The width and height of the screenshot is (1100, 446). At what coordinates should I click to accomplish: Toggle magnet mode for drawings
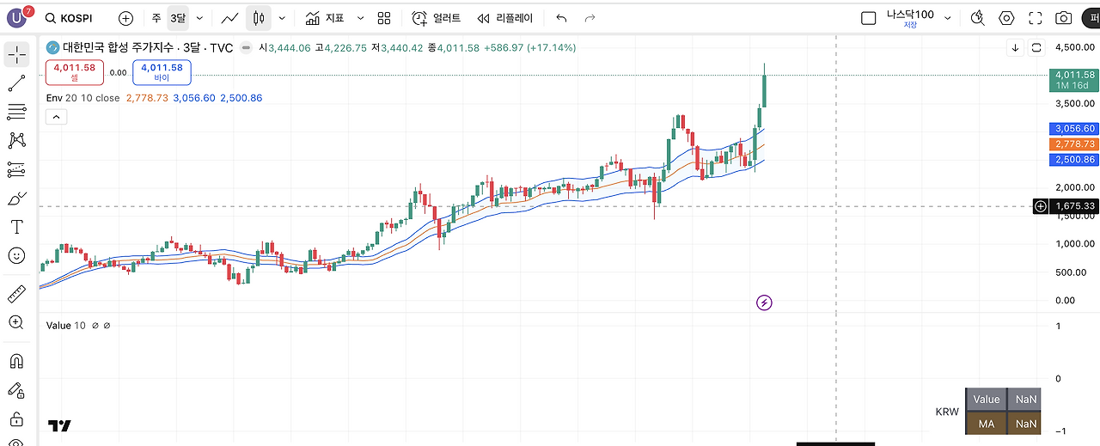tap(16, 361)
